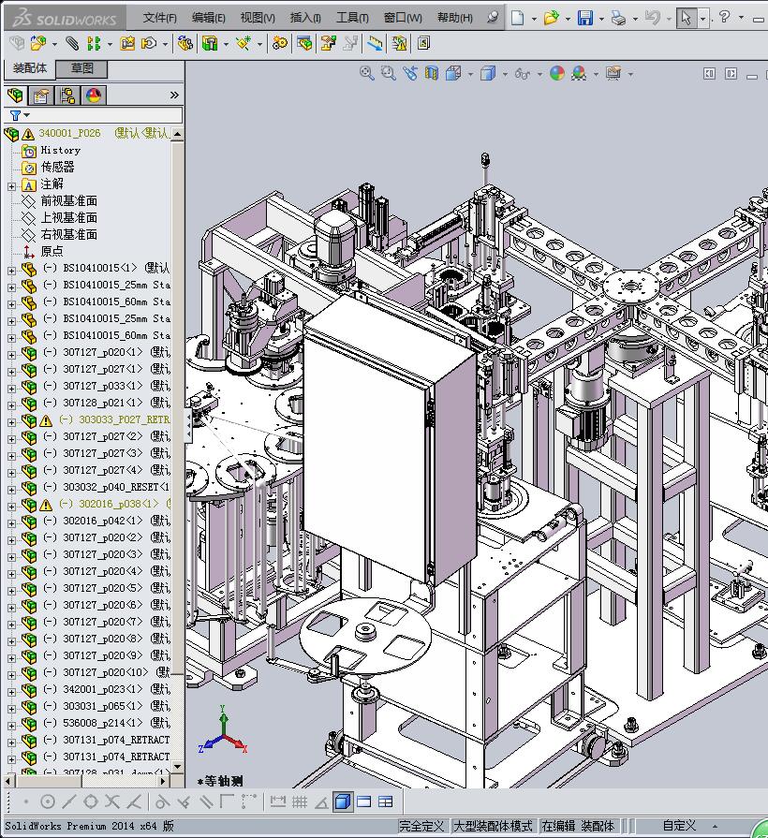Click the Open file icon
Screen dimensions: 768x838
pyautogui.click(x=551, y=18)
